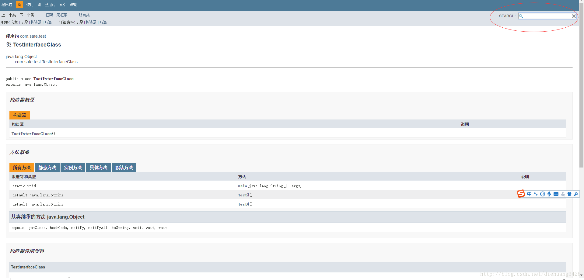Switch to the 具体方法 tab

(x=98, y=168)
